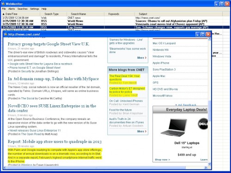Sort by the Search Type column header
Screen dimensions: 231x173
(54, 14)
